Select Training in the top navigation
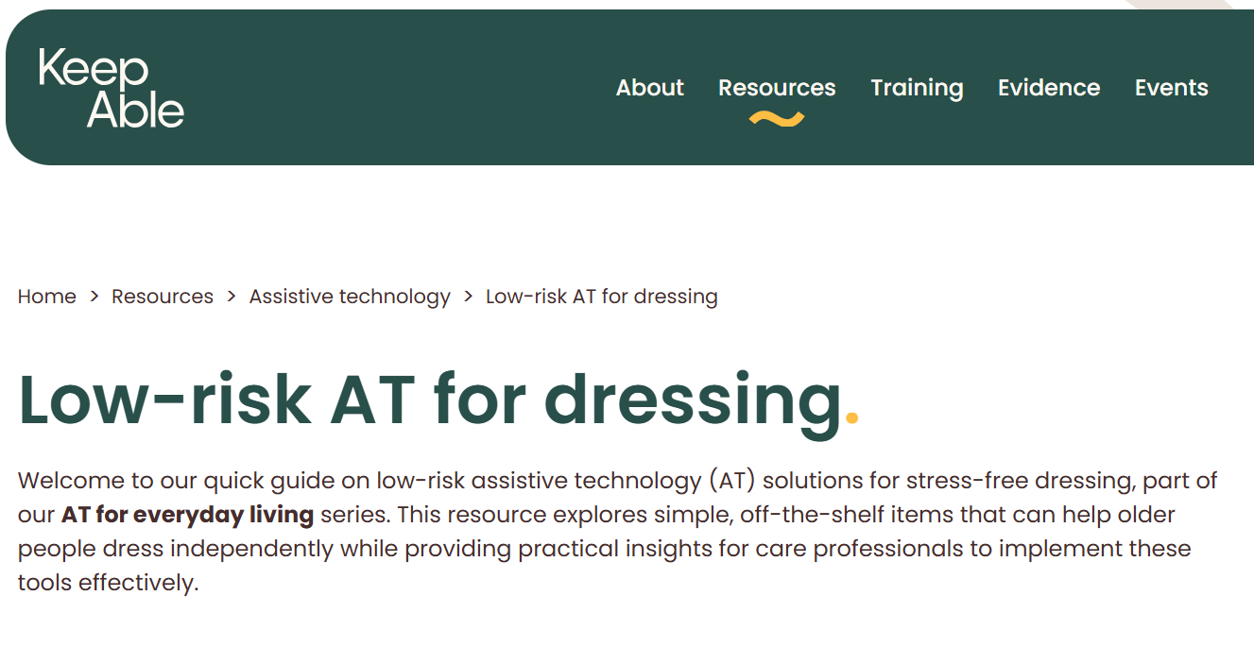This screenshot has height=647, width=1254. tap(917, 87)
